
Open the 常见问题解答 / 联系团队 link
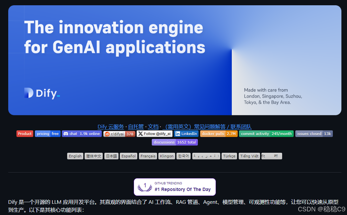207,127
